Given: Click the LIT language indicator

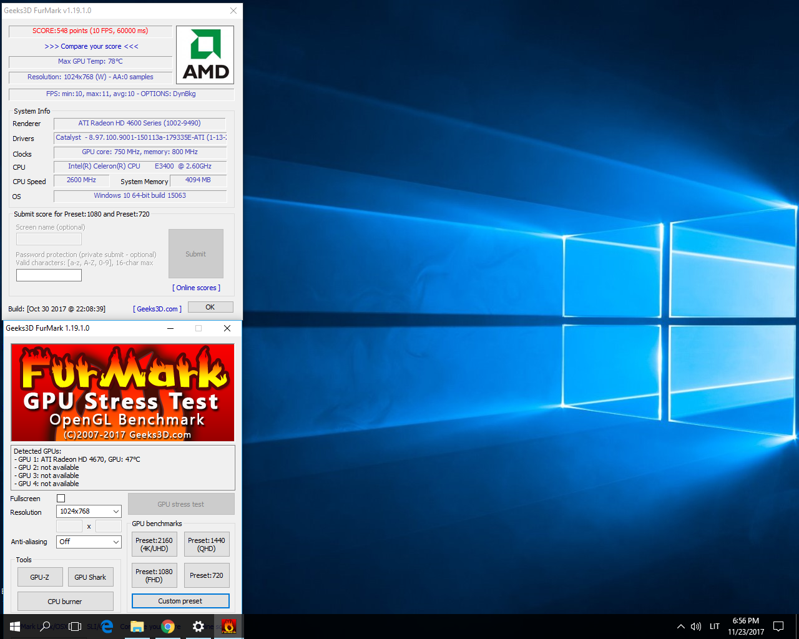Looking at the screenshot, I should [x=715, y=627].
